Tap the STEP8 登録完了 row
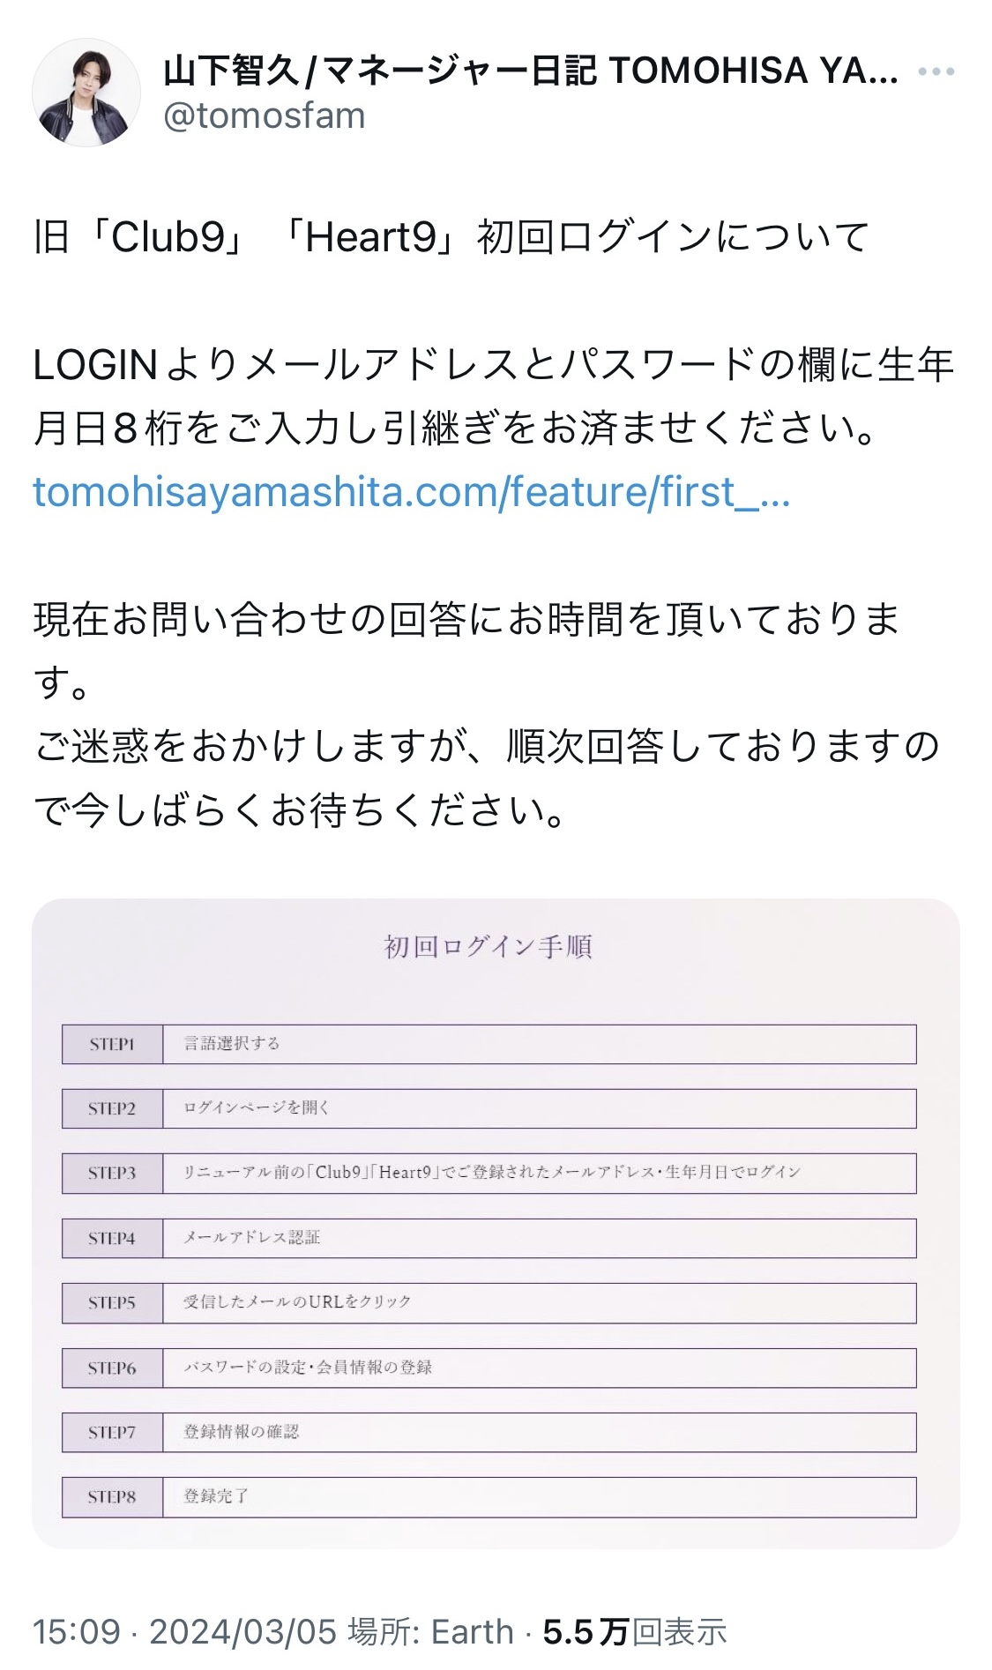 pyautogui.click(x=489, y=1497)
